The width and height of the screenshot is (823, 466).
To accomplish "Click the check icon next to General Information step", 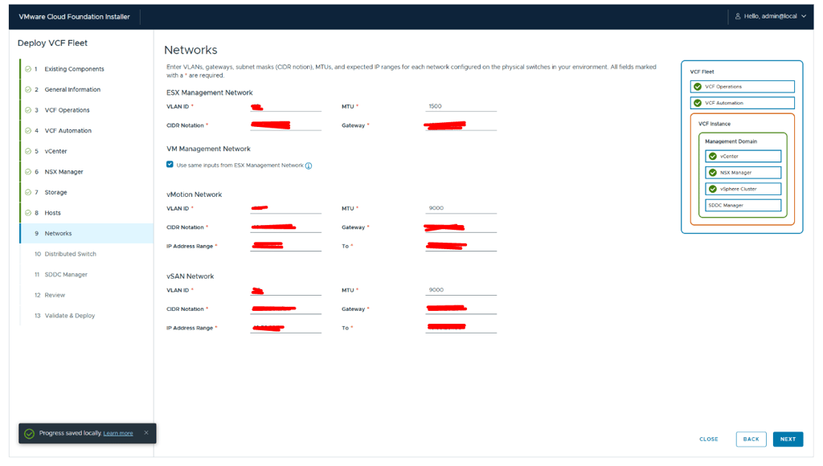I will tap(28, 89).
